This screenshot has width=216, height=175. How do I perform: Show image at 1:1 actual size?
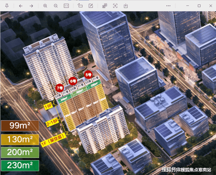(x=66, y=6)
